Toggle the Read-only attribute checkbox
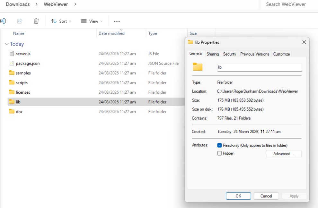This screenshot has width=318, height=208. (219, 145)
